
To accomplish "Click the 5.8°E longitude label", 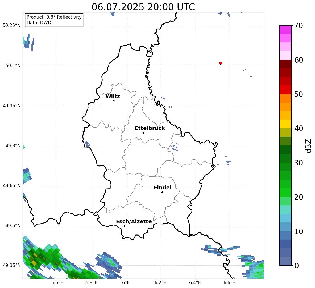I will coord(92,283).
